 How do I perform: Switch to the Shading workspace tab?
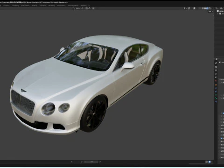coord(35,6)
